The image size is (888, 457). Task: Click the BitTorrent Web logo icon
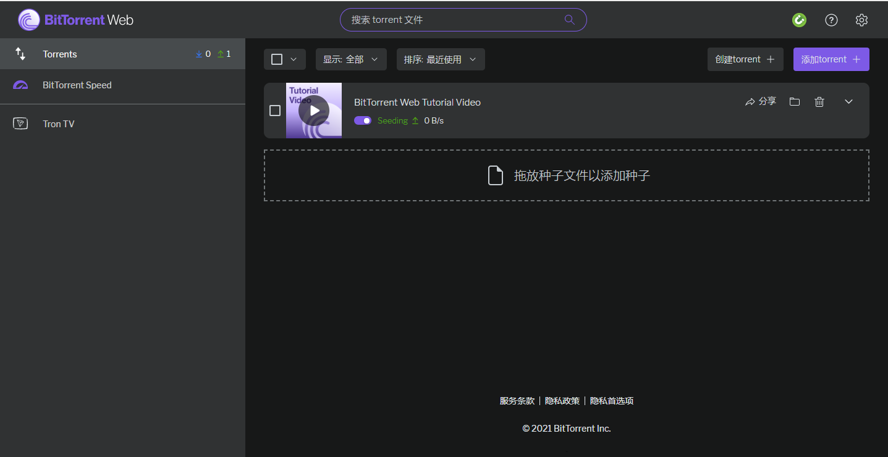[x=29, y=20]
